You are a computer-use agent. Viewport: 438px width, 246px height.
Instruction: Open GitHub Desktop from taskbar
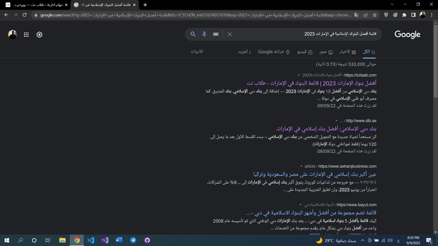(x=147, y=240)
